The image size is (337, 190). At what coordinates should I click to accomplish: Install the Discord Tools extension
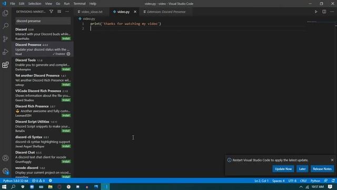pyautogui.click(x=66, y=69)
